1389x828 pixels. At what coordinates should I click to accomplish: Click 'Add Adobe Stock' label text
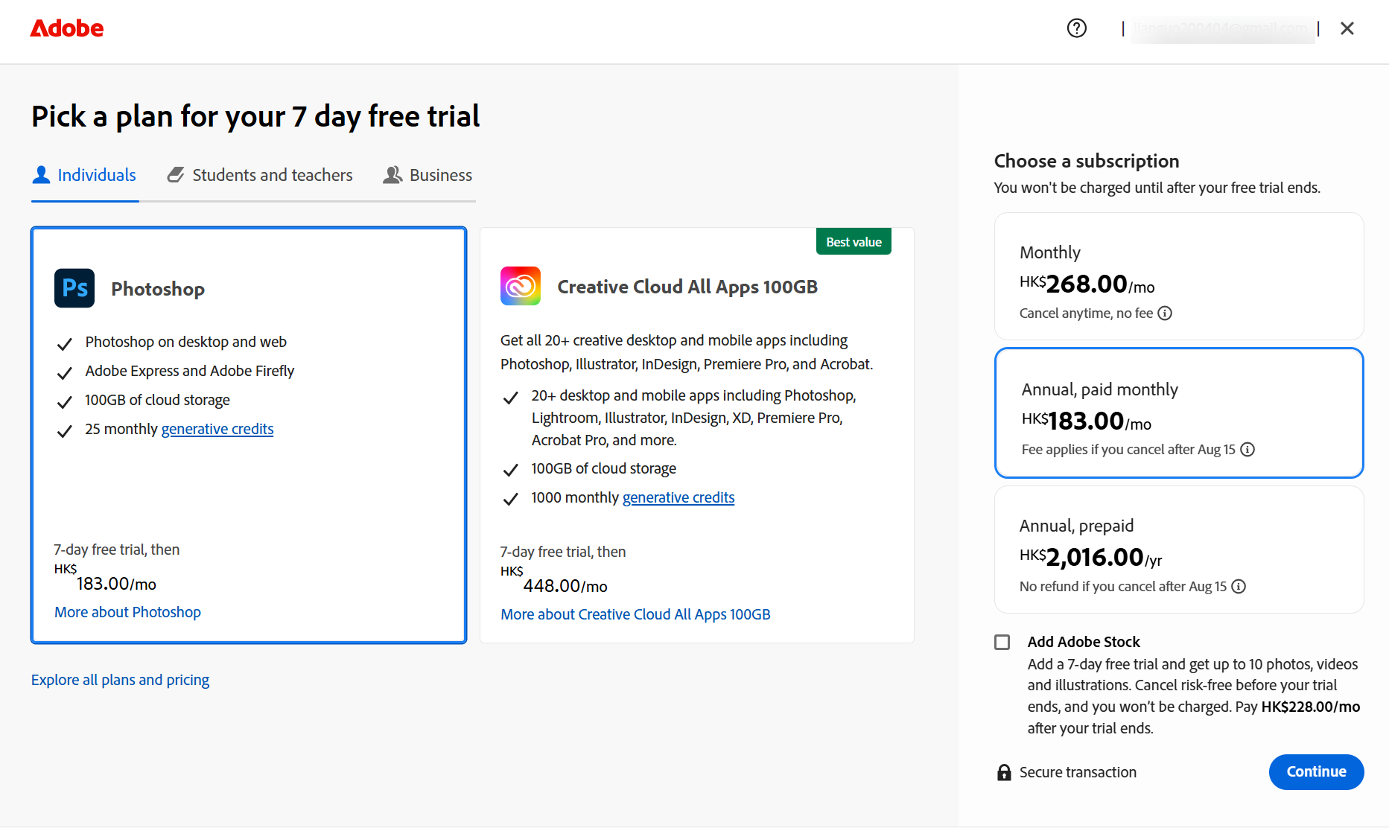click(x=1084, y=642)
